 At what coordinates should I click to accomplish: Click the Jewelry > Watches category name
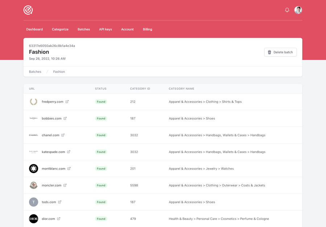pos(201,169)
